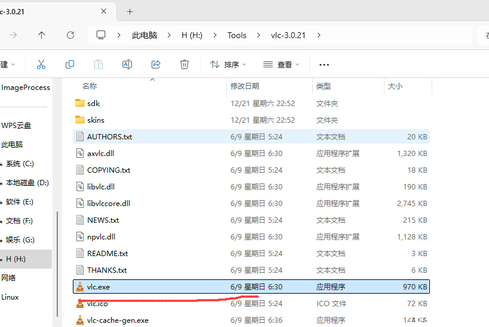Viewport: 489px width, 327px height.
Task: Select 网络 in the sidebar
Action: (8, 278)
